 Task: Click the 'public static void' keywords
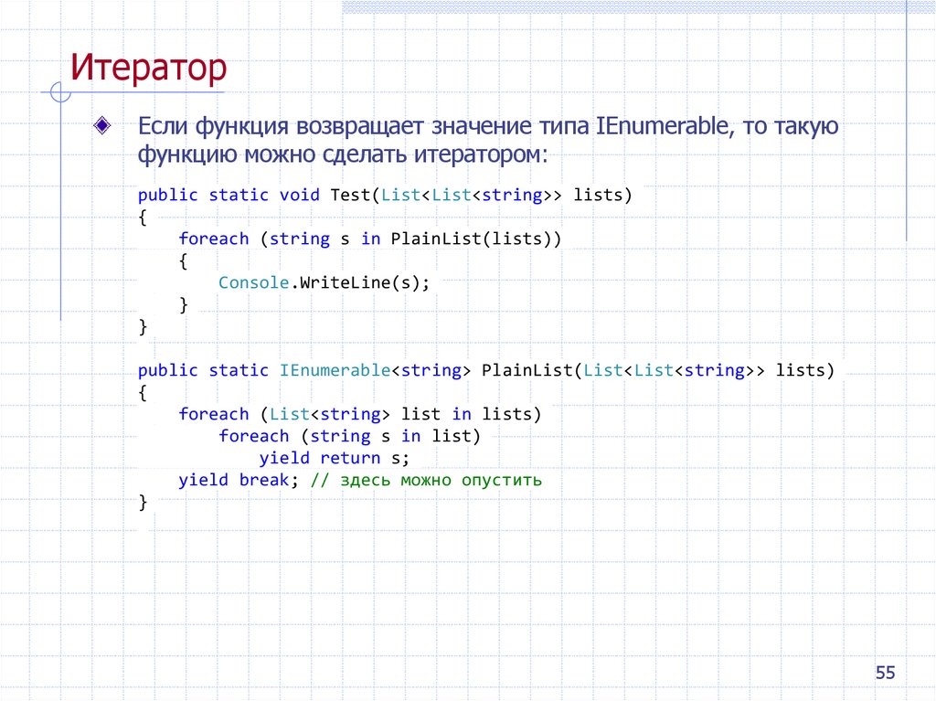229,195
